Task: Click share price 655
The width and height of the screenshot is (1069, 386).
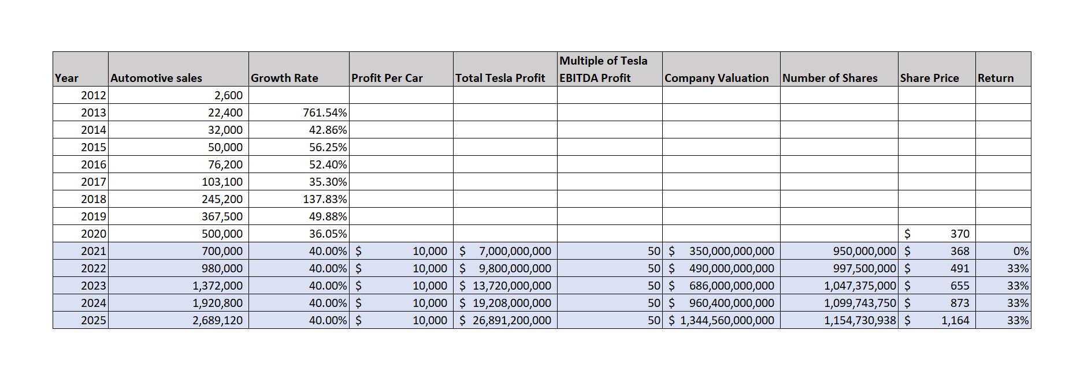Action: point(937,286)
